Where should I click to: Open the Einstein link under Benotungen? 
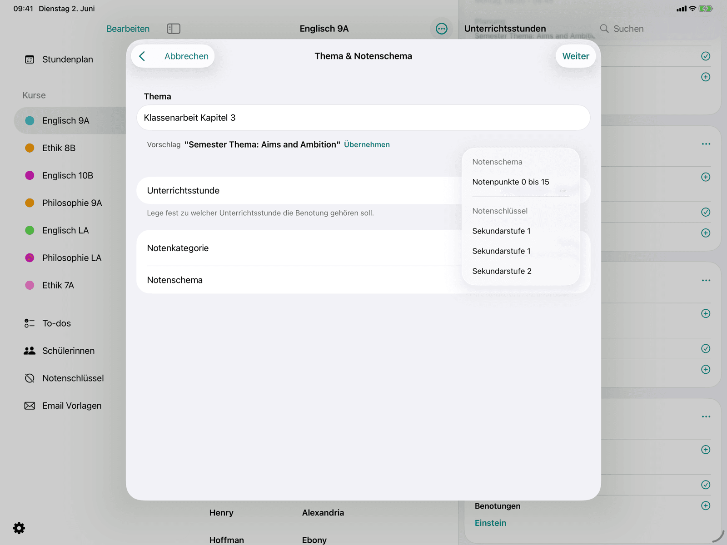[x=490, y=523]
